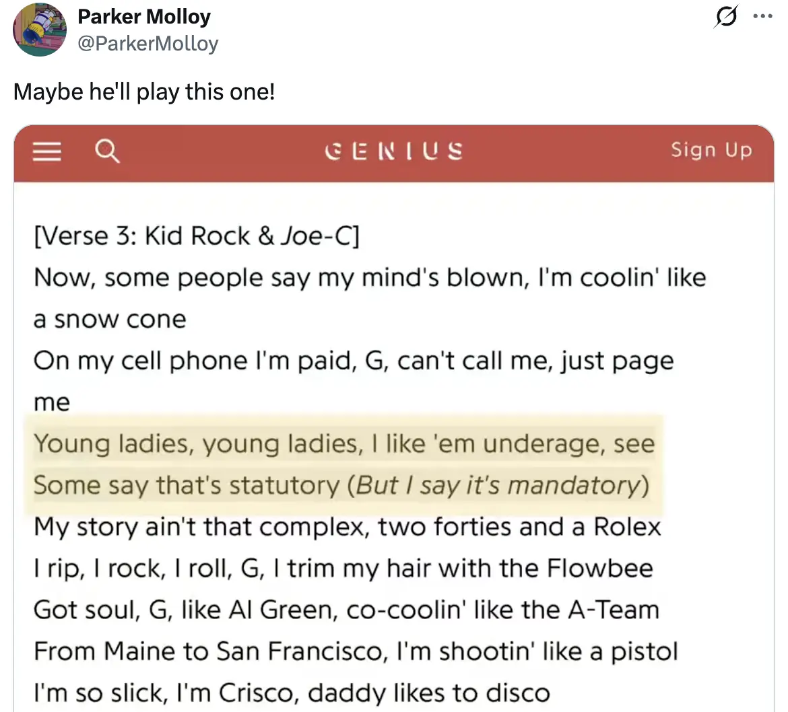
Task: Click the Verse 3 header line
Action: [196, 236]
